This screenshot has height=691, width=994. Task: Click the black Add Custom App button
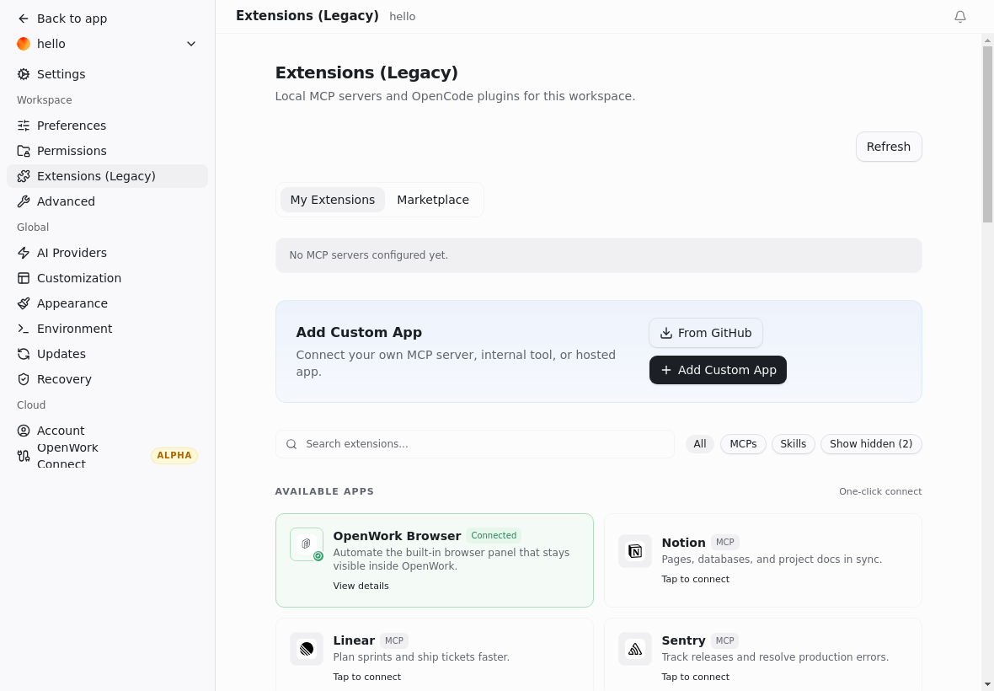click(718, 370)
